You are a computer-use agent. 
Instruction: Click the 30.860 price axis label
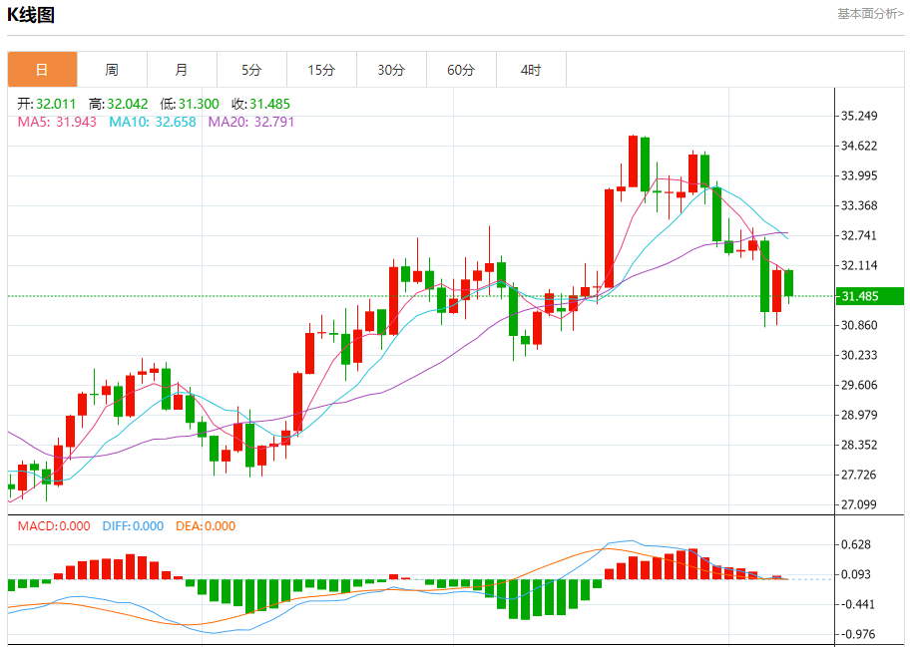[x=859, y=325]
